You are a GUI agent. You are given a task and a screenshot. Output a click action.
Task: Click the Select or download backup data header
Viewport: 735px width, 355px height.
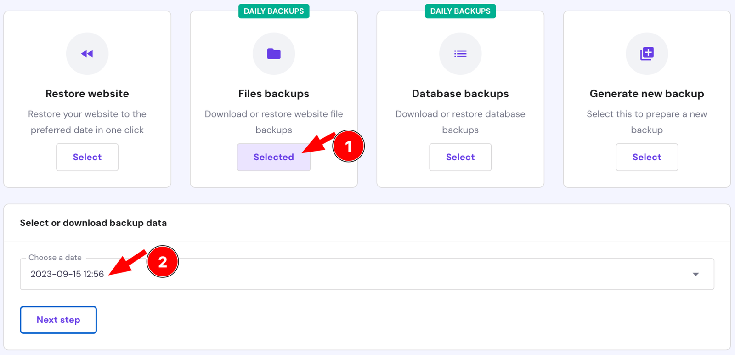93,223
